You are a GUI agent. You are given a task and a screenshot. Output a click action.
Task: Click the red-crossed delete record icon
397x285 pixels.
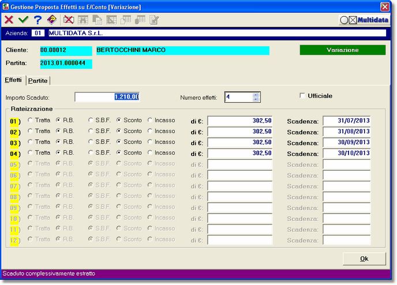click(69, 20)
